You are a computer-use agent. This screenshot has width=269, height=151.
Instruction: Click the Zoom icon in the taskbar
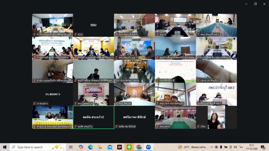[x=148, y=147]
